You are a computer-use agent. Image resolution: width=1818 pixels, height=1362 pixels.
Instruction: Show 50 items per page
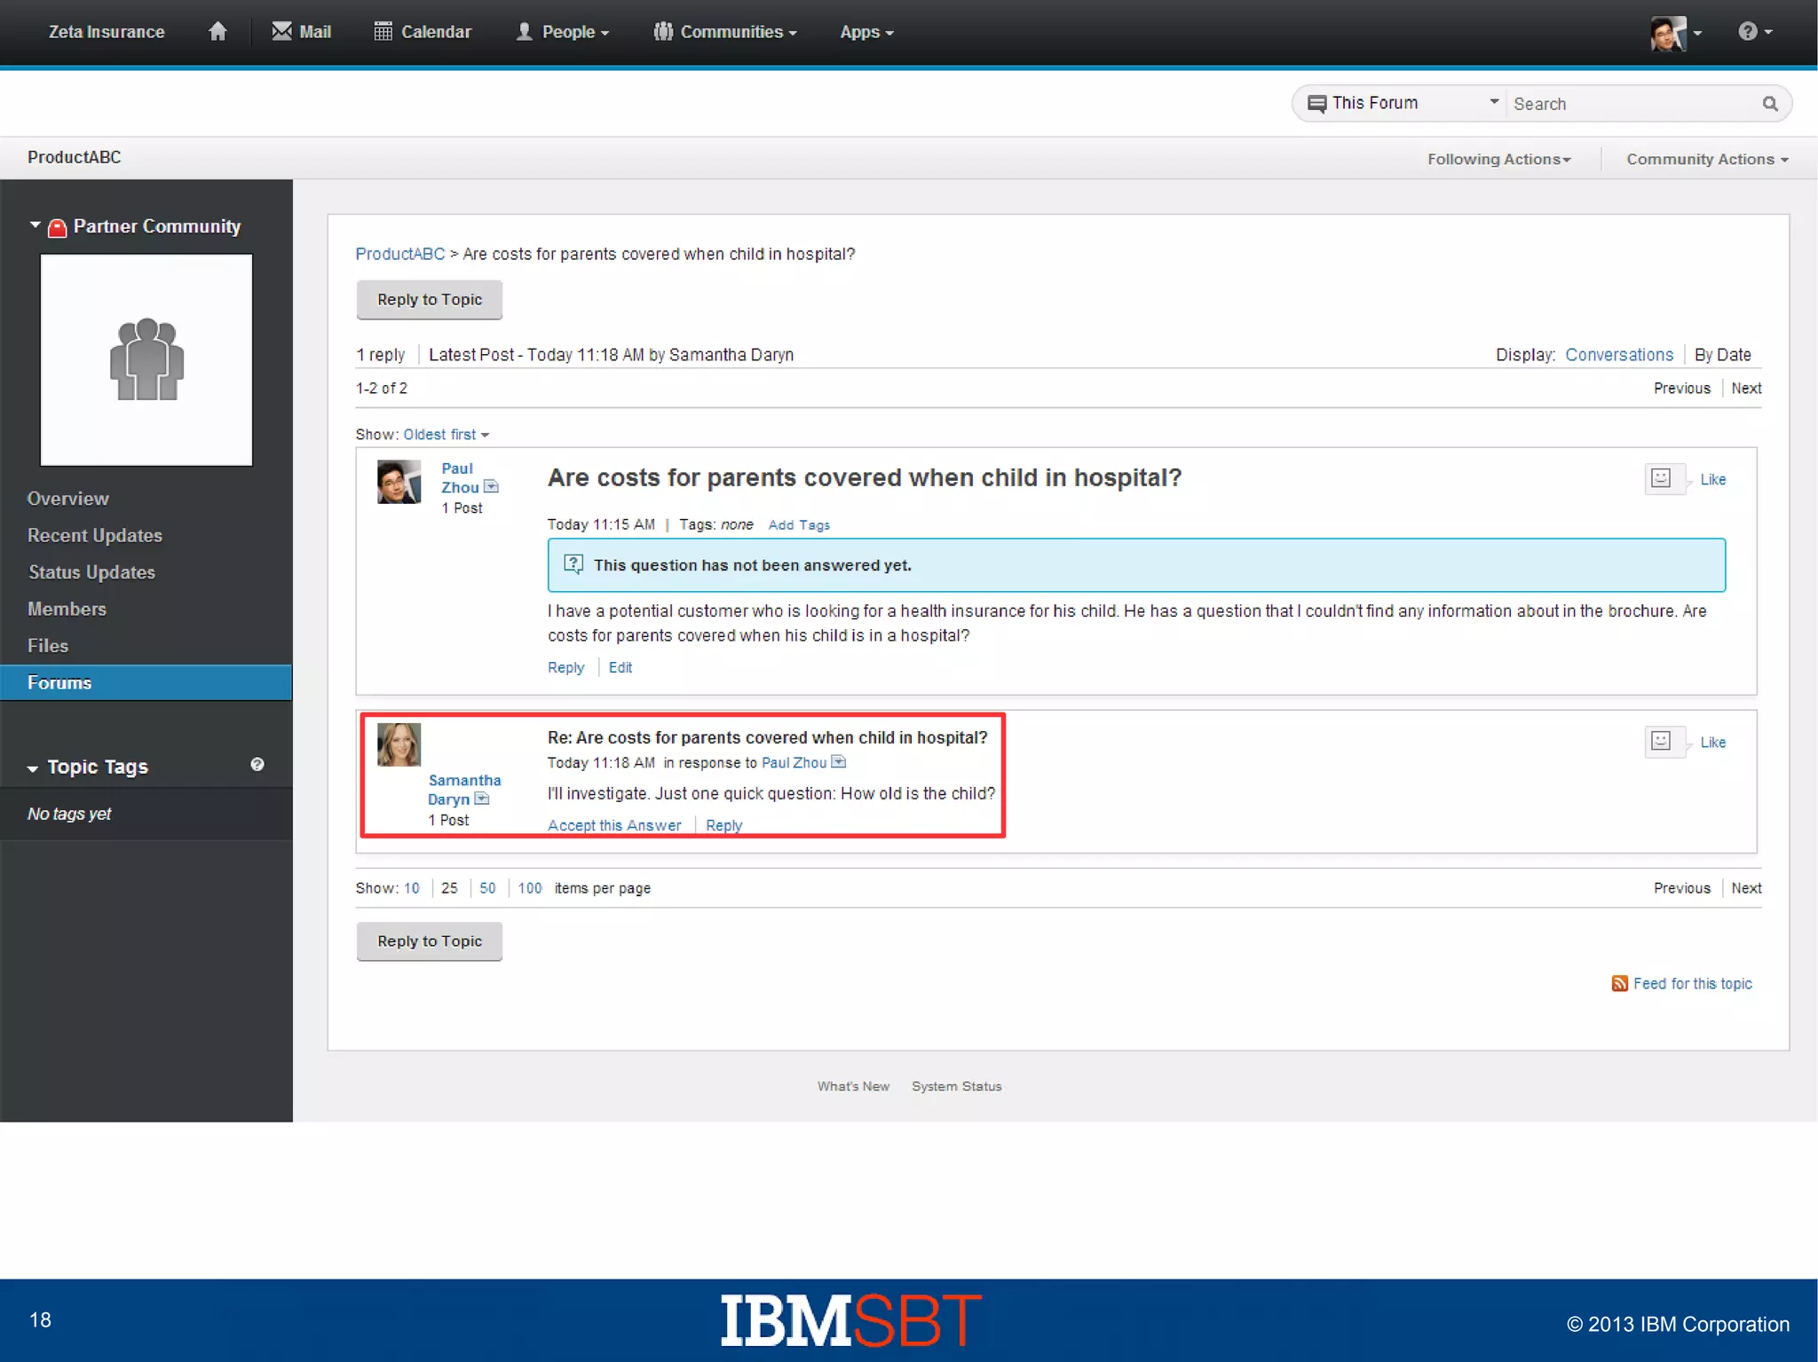[x=487, y=888]
